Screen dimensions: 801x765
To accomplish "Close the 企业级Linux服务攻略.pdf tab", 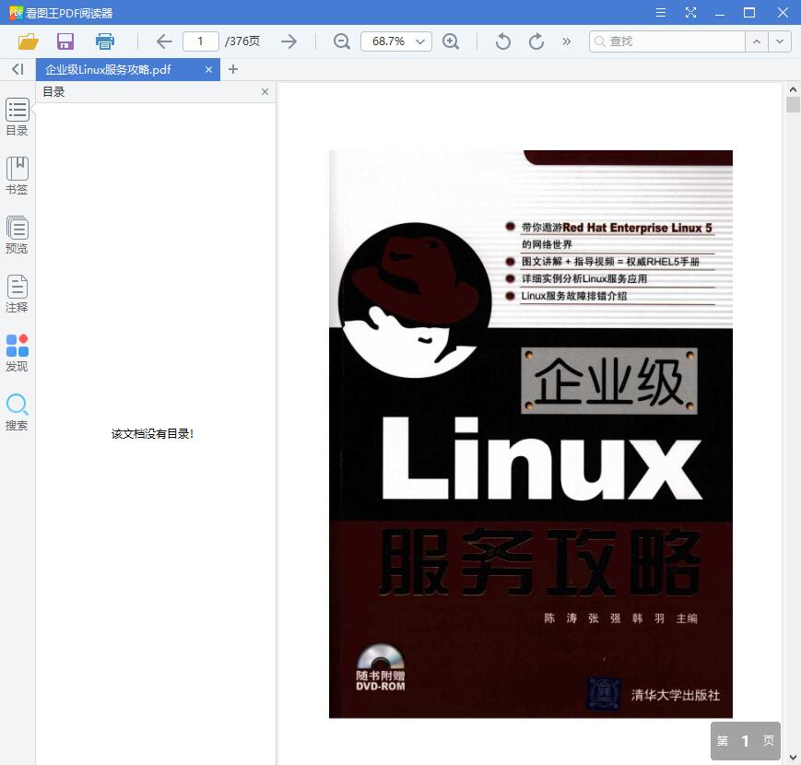I will (208, 69).
